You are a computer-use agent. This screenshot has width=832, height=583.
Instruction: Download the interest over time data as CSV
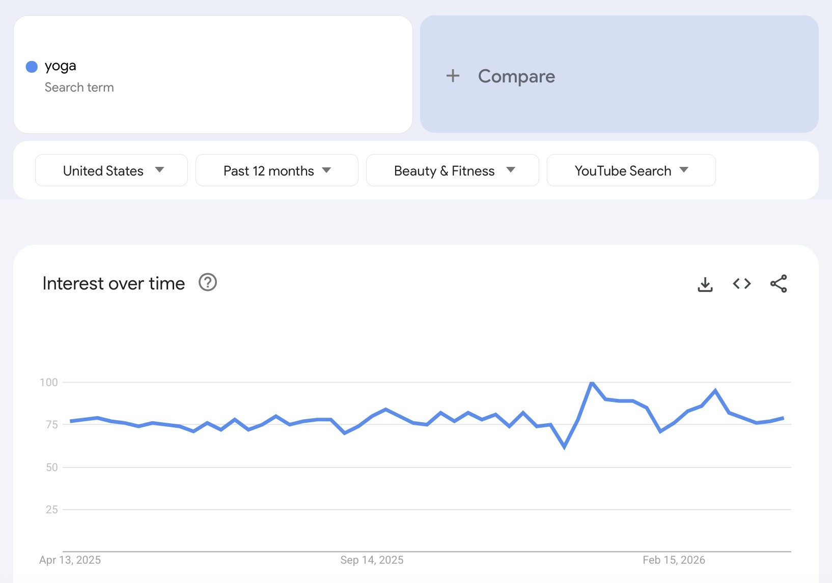(705, 284)
